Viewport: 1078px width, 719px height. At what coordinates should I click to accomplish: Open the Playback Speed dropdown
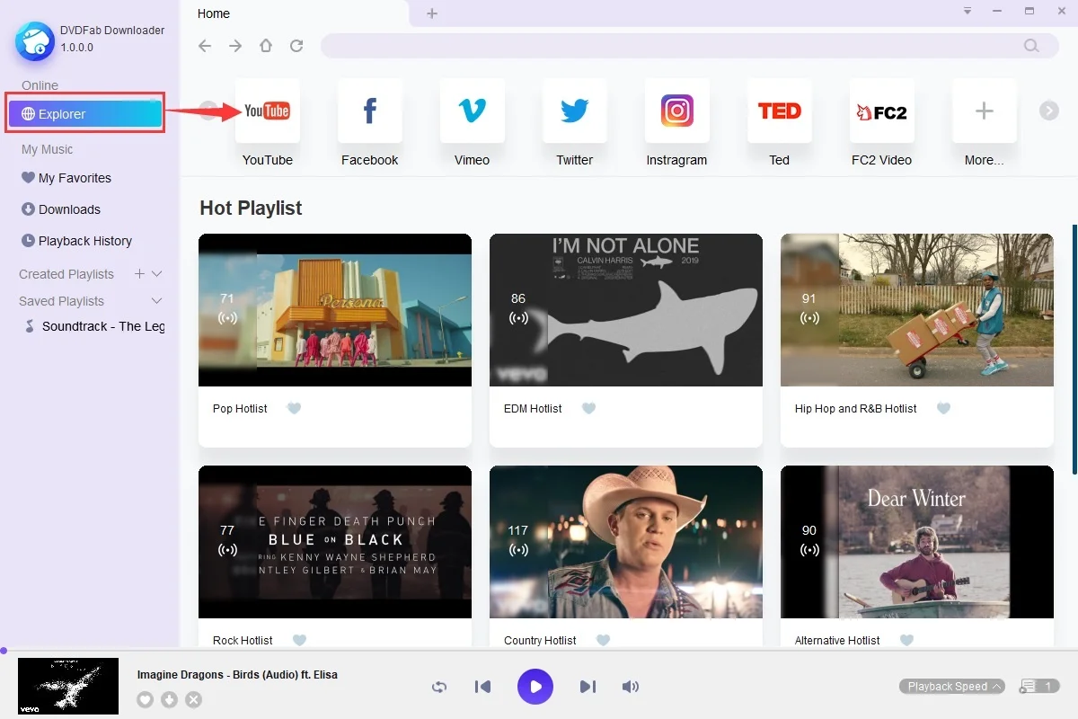tap(951, 686)
